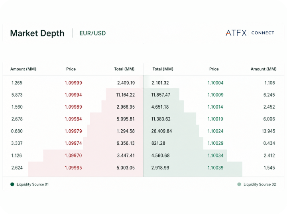Viewport: 287px width, 214px height.
Task: Click the bid total 11.164.22
Action: (126, 95)
